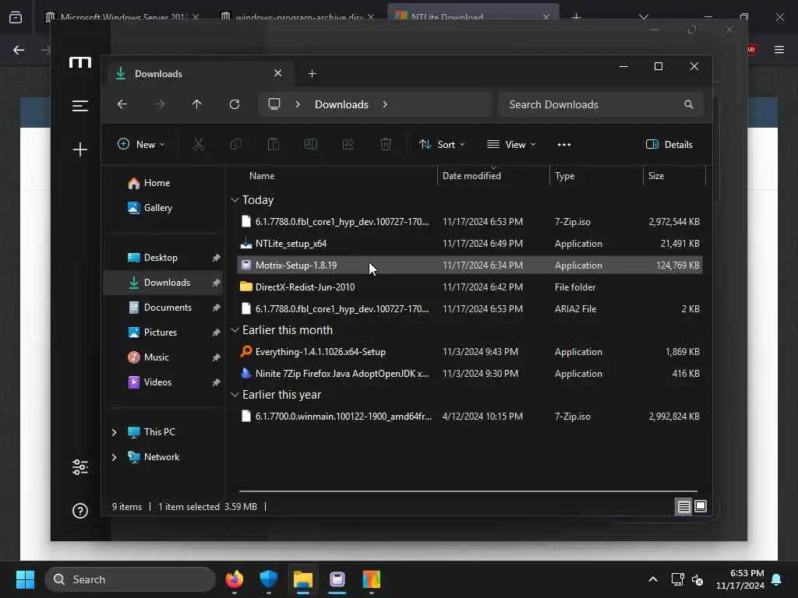Collapse the Earlier this month group
Image resolution: width=798 pixels, height=598 pixels.
tap(235, 330)
